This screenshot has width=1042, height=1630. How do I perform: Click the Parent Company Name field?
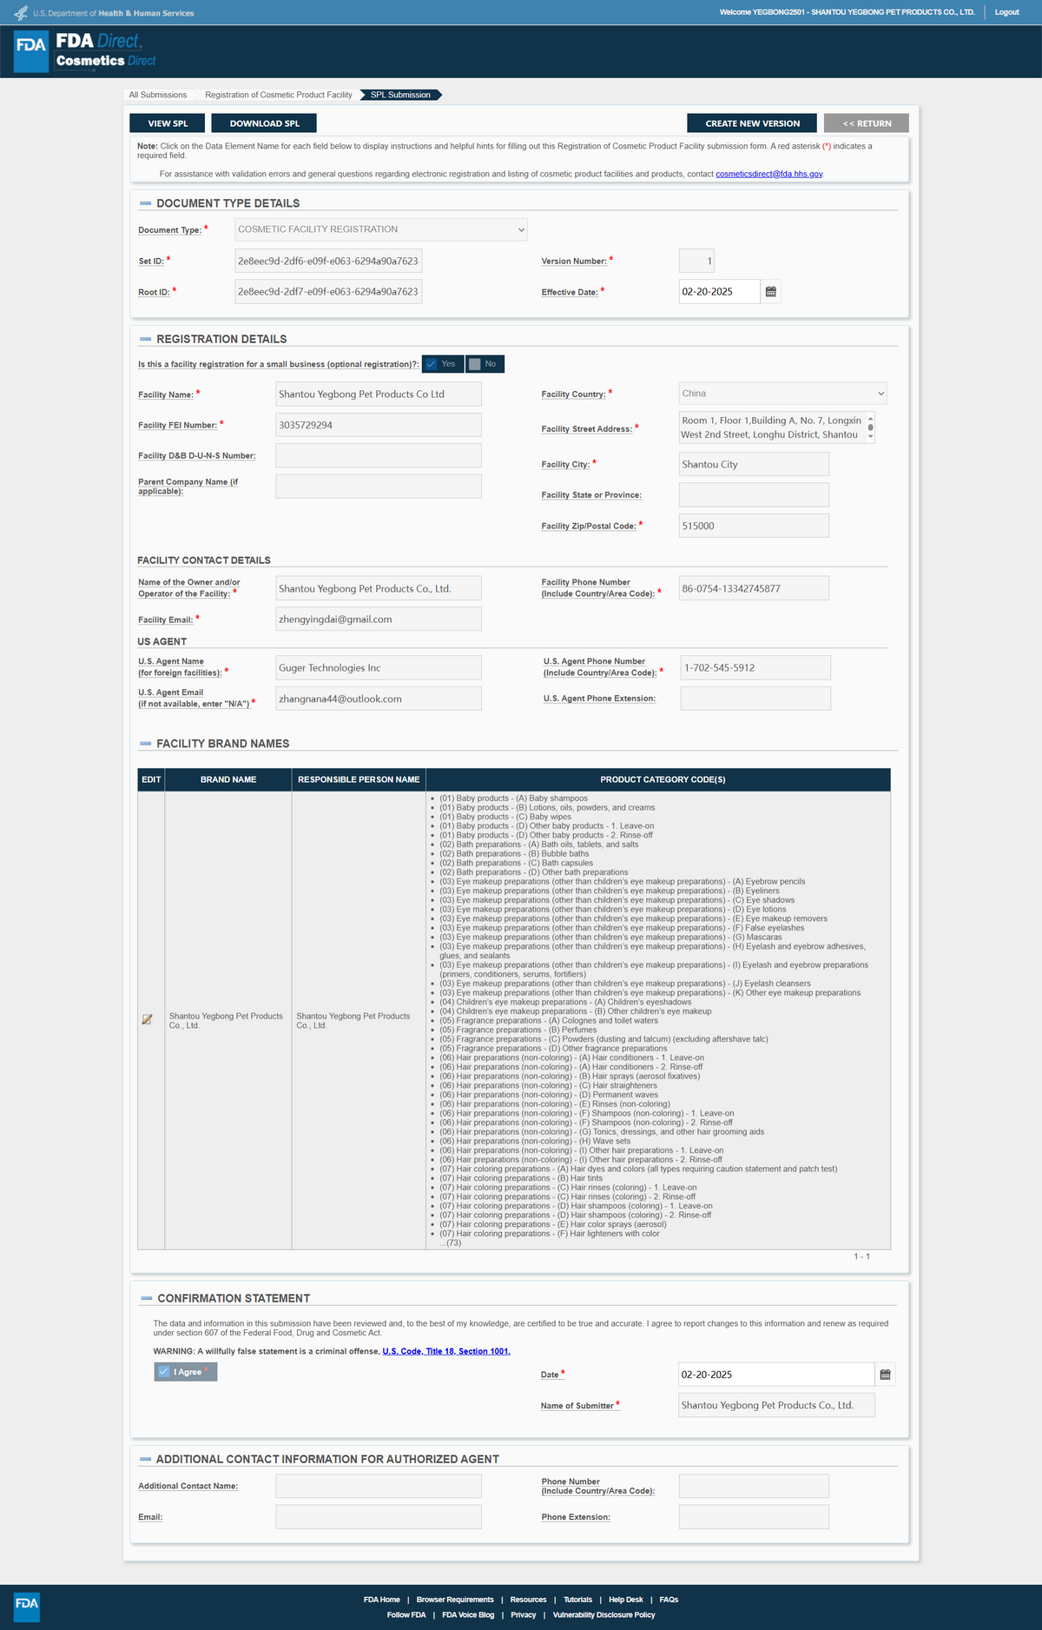(379, 487)
